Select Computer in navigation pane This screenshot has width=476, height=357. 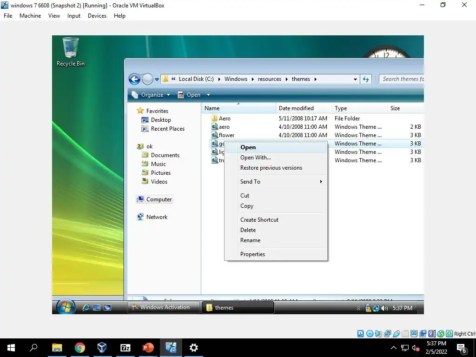(x=154, y=199)
